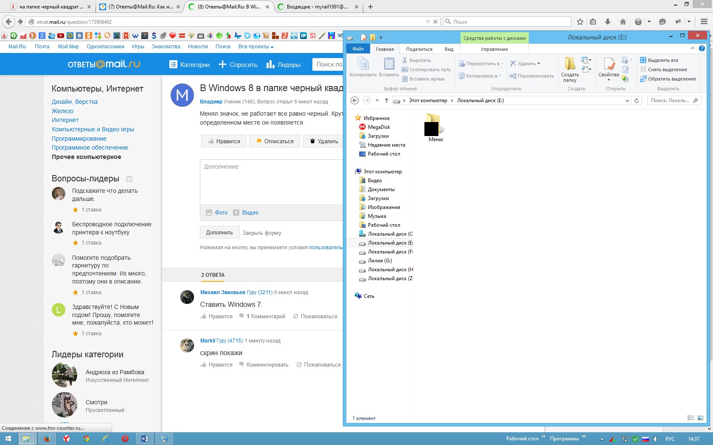This screenshot has height=445, width=713.
Task: Switch to the Главная ribbon tab
Action: pyautogui.click(x=385, y=49)
